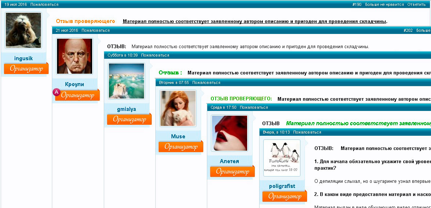Click the Организатор badge under Muse
Image resolution: width=431 pixels, height=208 pixels.
pyautogui.click(x=181, y=147)
